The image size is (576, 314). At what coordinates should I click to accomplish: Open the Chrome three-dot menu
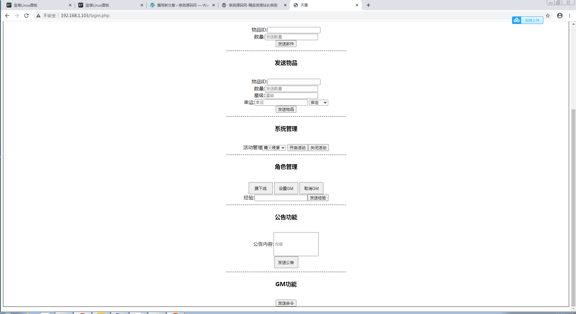(x=570, y=16)
